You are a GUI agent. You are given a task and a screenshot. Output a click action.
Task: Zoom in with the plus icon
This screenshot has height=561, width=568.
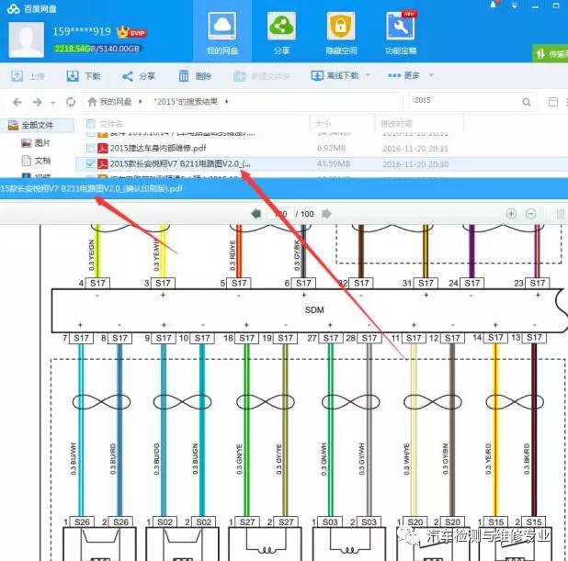(511, 214)
